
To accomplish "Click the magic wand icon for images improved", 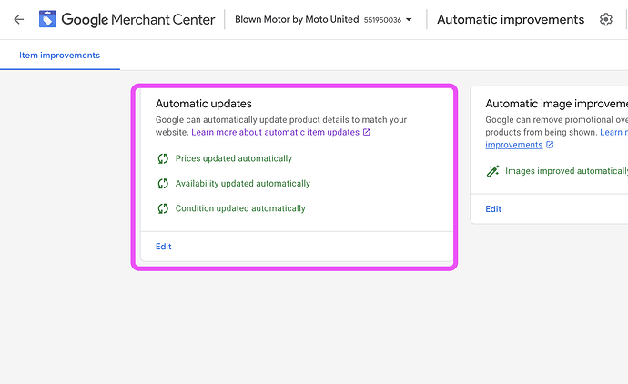I will (492, 171).
